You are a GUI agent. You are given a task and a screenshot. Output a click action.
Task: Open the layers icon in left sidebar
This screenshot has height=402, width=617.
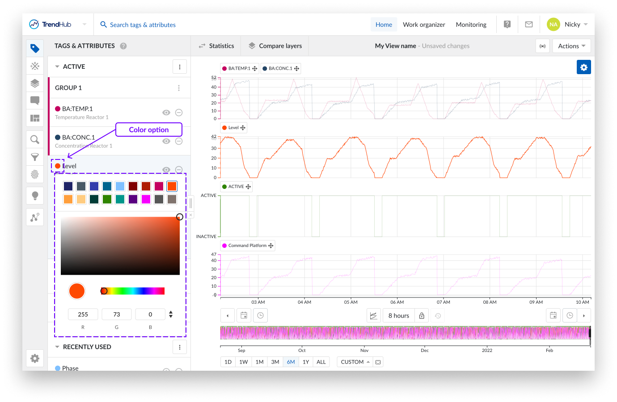click(x=35, y=83)
